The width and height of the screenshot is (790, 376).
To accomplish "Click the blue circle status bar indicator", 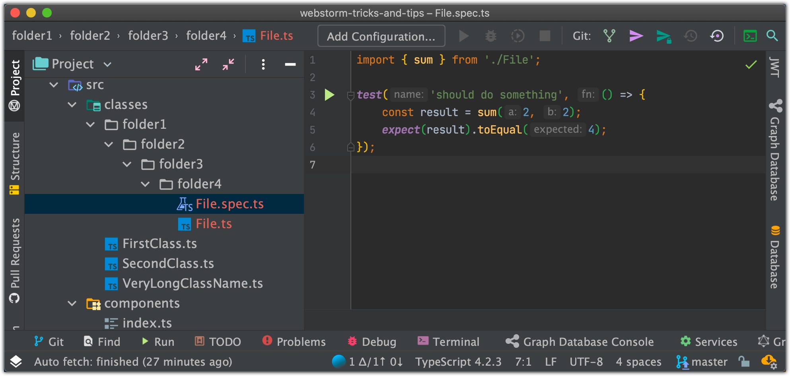I will point(339,361).
